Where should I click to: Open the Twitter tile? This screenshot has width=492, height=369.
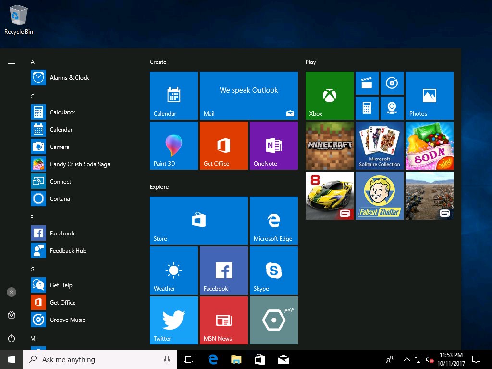click(174, 320)
